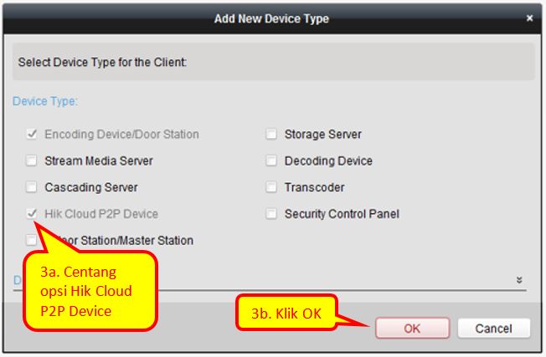Close the Add New Device Type dialog
This screenshot has width=546, height=357.
point(529,18)
